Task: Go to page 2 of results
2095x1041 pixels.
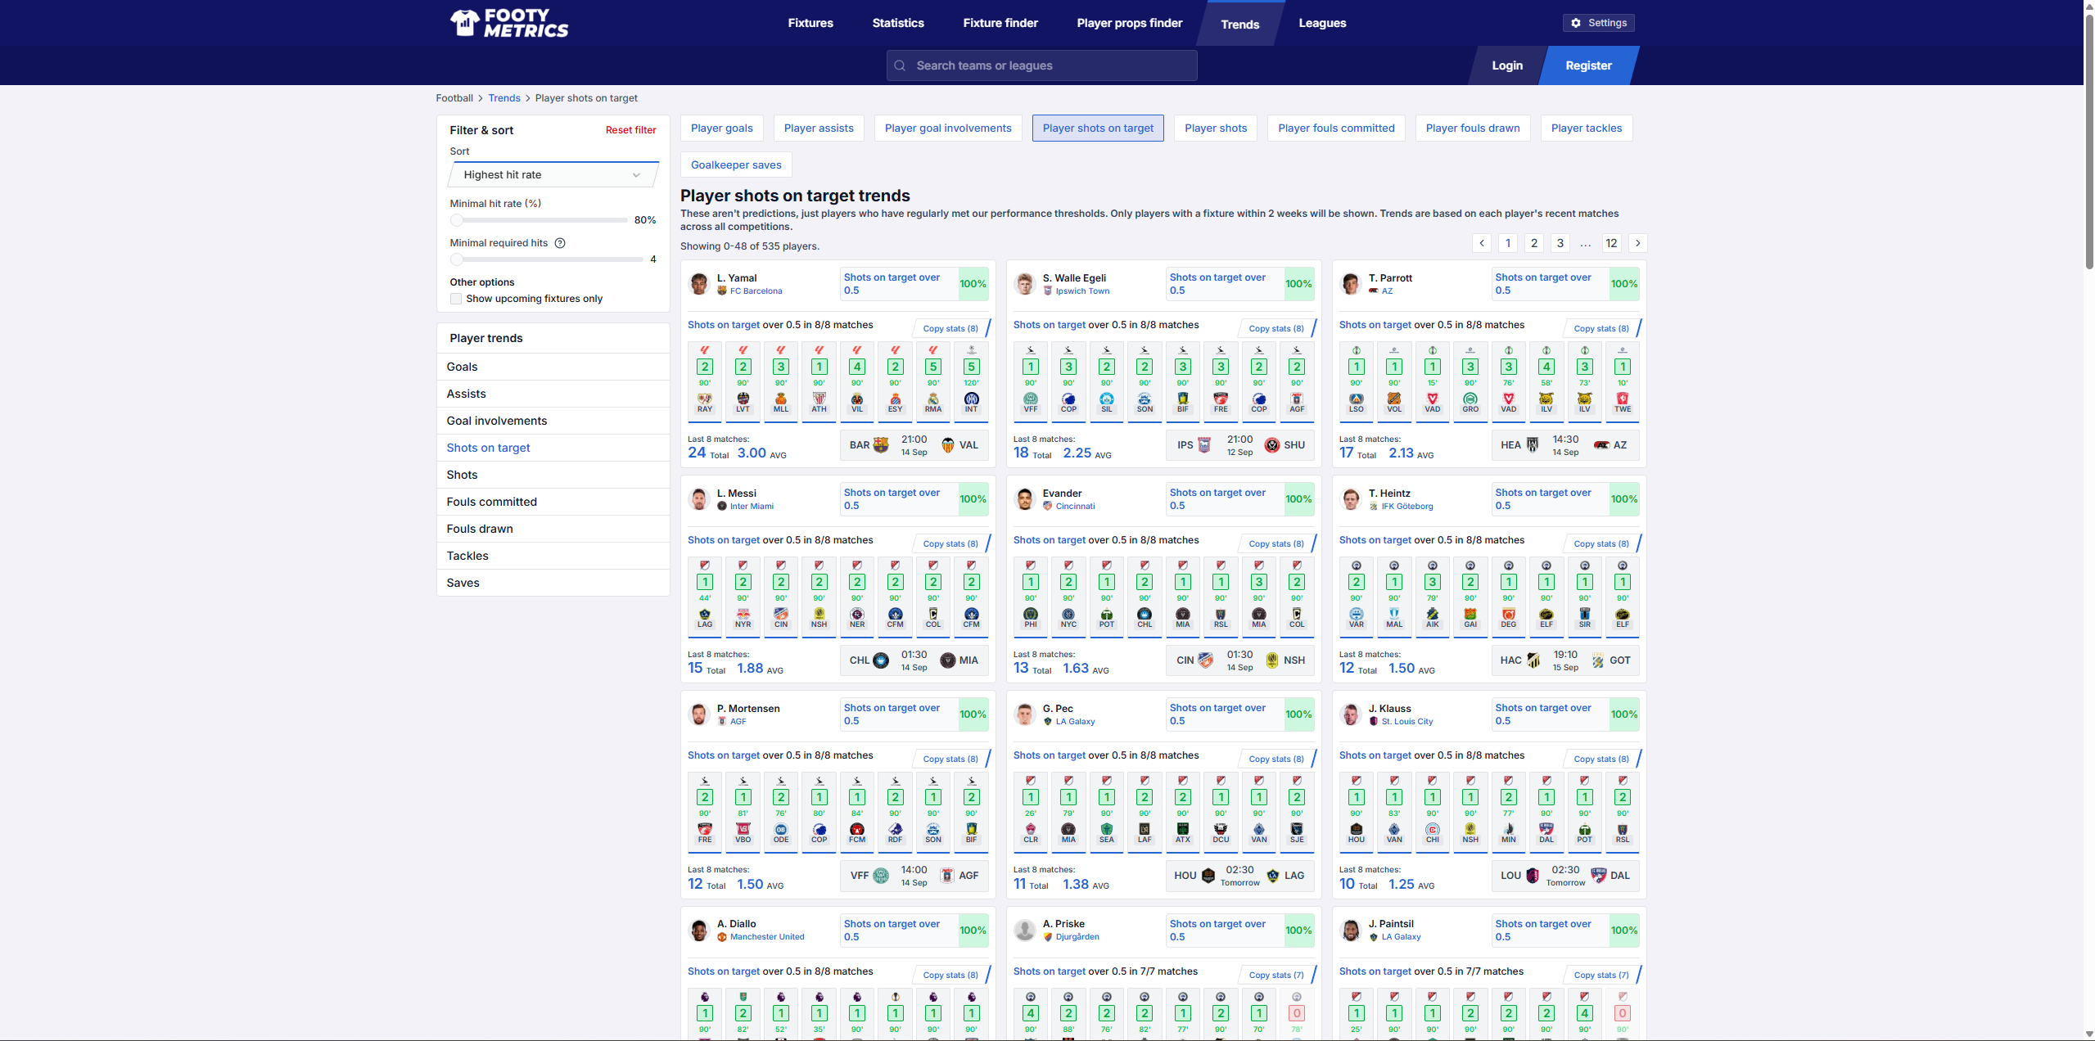Action: 1534,243
